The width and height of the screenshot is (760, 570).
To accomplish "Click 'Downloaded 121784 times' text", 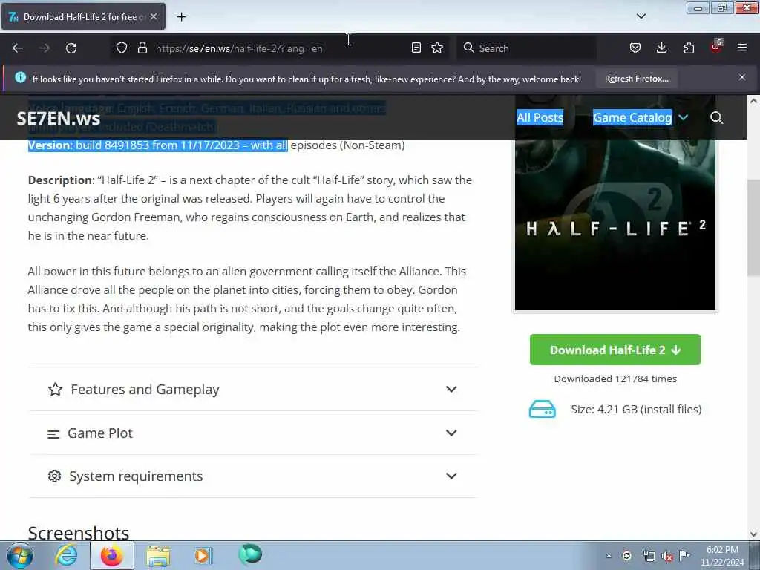I will pos(615,379).
